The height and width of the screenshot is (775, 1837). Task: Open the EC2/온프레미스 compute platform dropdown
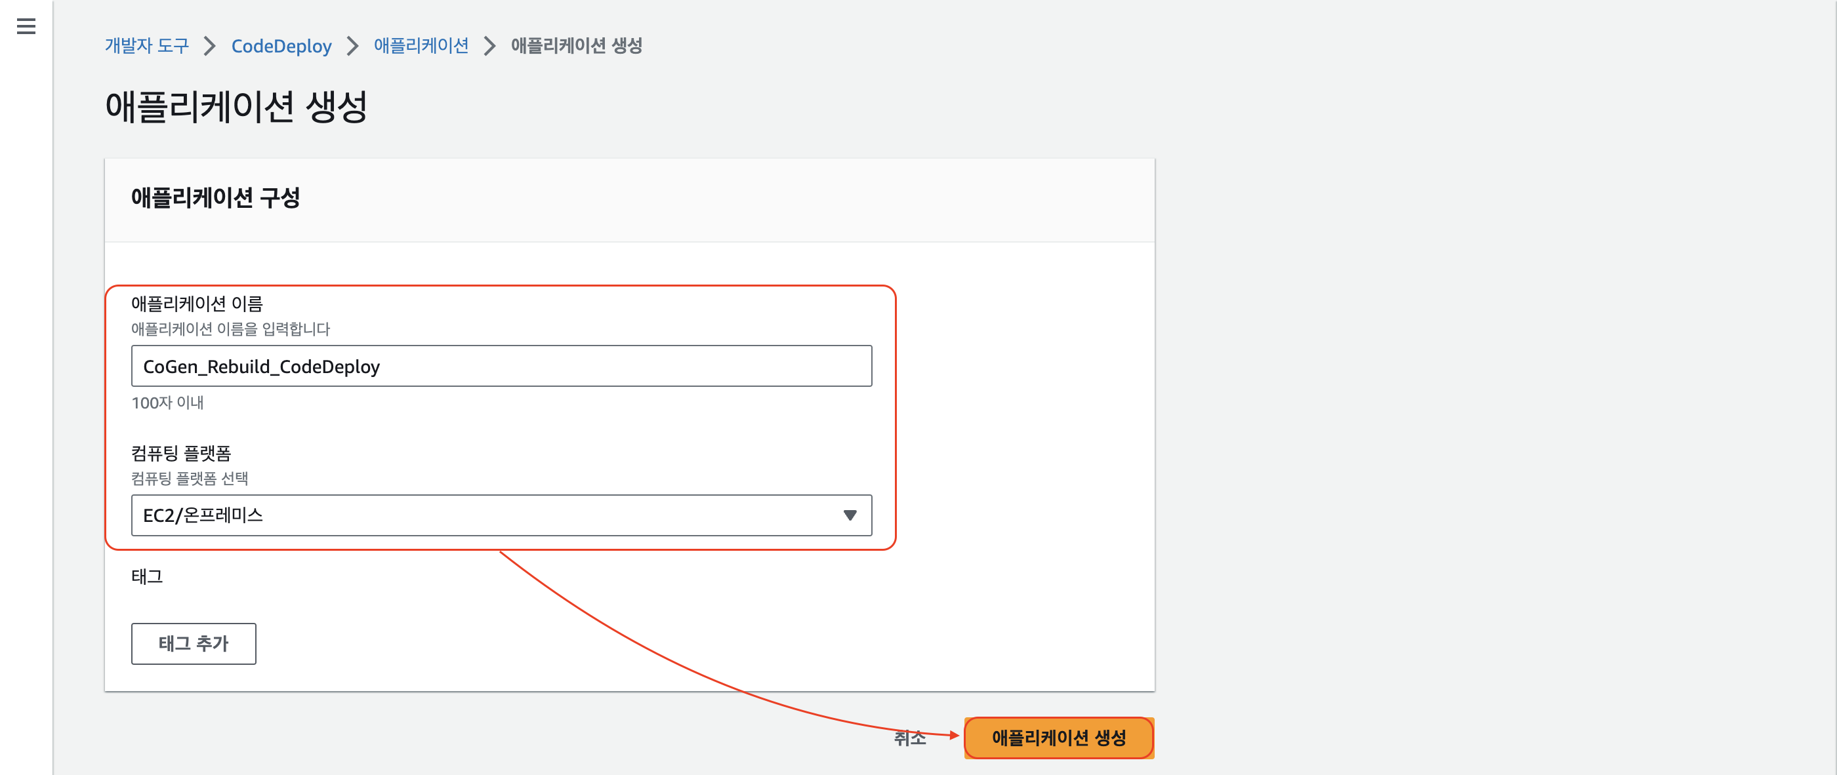coord(485,515)
